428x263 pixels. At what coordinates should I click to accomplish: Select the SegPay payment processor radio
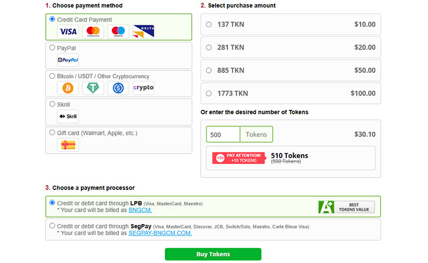[x=52, y=226]
